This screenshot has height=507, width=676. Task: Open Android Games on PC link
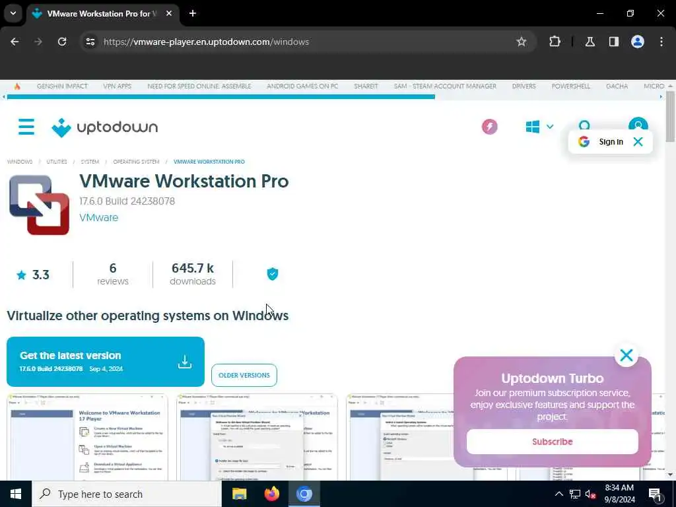tap(302, 86)
